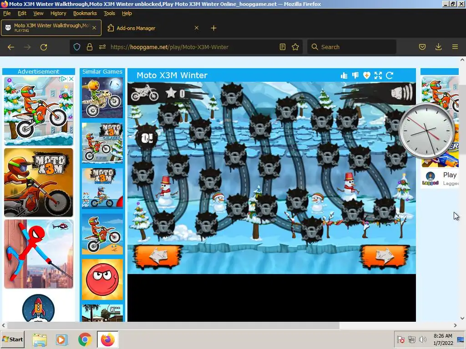Click the horizontal scrollbar right arrow
Viewport: 466px width, 349px height.
pyautogui.click(x=455, y=325)
